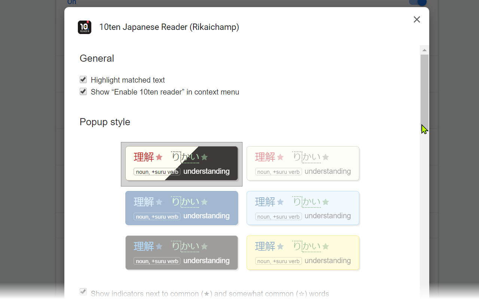479x299 pixels.
Task: Toggle common words indicator checkbox
Action: point(83,292)
